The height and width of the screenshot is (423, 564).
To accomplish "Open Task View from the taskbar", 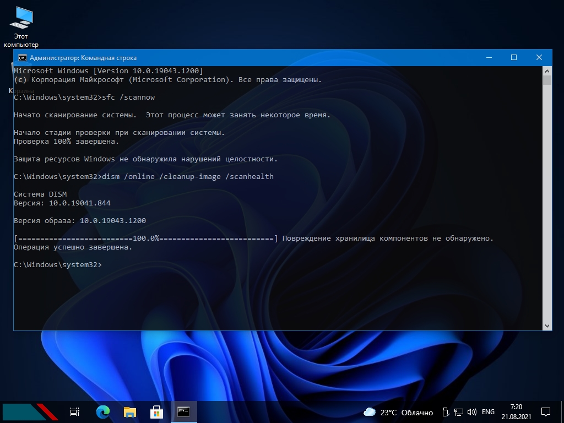I will 75,411.
